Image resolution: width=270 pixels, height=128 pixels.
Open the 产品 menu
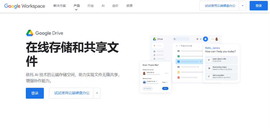coord(76,6)
